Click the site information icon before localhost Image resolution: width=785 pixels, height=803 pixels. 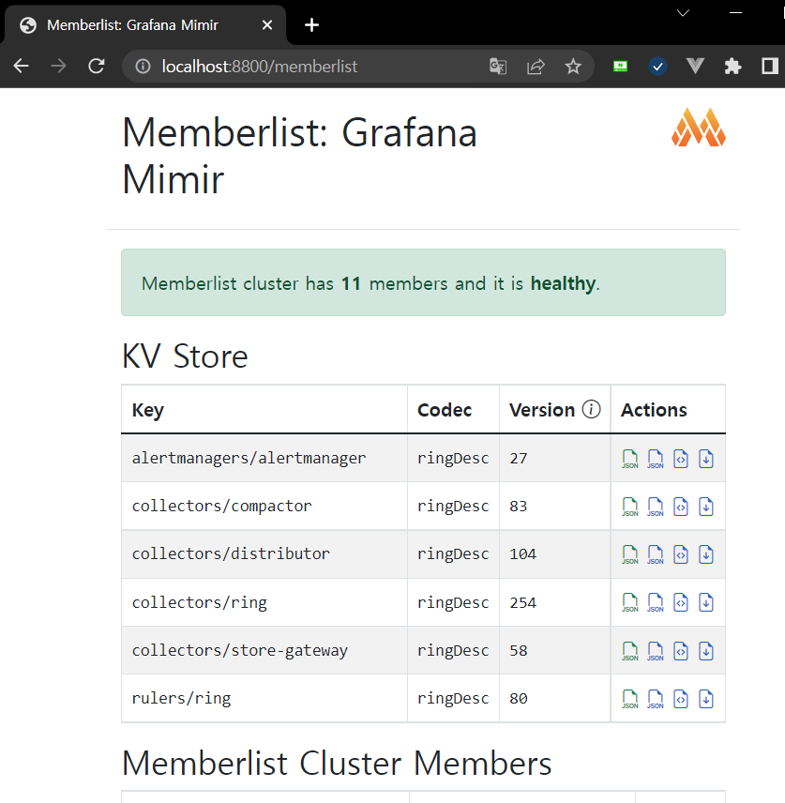click(x=142, y=67)
